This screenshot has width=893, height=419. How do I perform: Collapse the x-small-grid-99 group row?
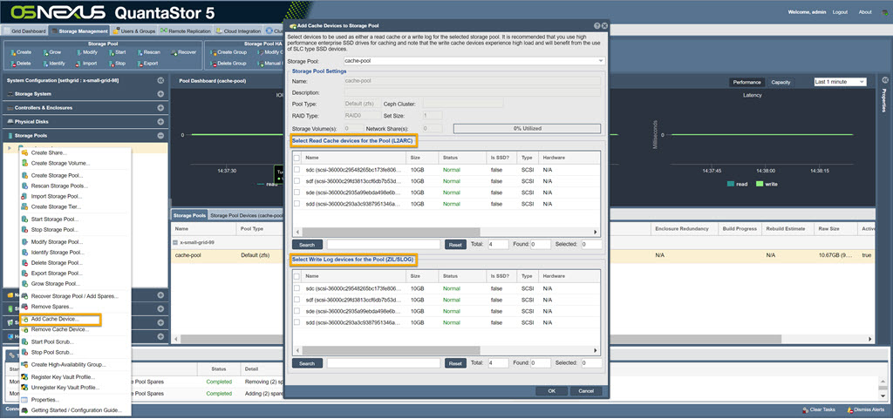(x=176, y=242)
